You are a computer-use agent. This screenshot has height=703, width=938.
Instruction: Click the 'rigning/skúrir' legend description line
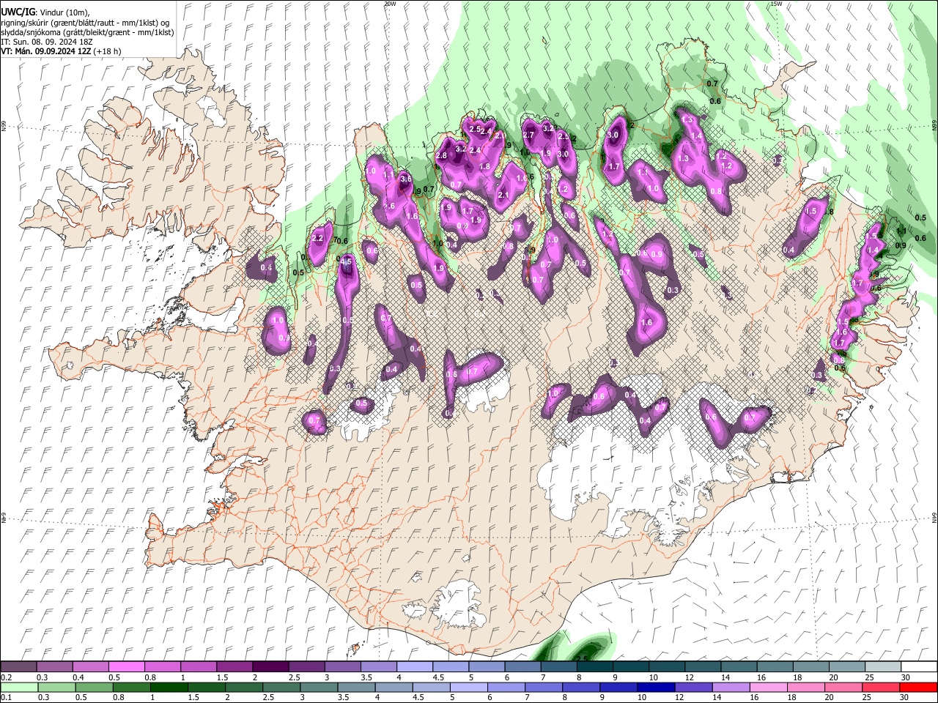tap(84, 23)
